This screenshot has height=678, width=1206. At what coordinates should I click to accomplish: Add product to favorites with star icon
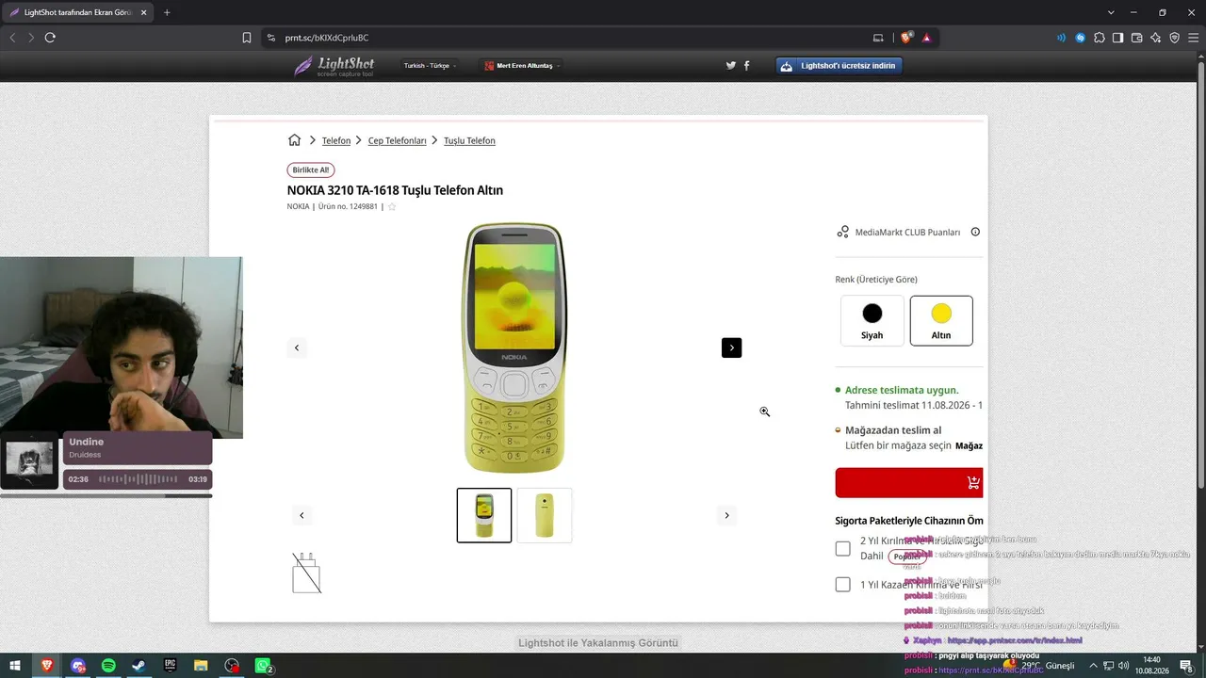(392, 206)
